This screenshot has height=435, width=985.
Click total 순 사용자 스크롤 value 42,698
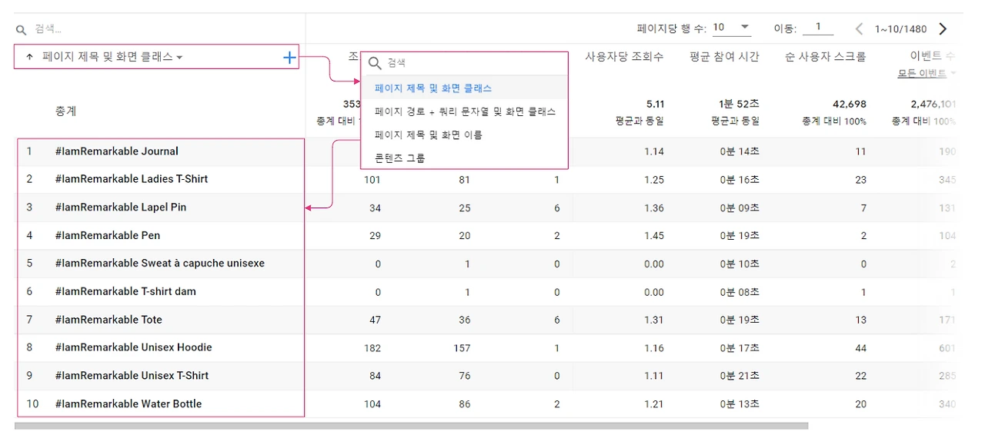tap(850, 105)
